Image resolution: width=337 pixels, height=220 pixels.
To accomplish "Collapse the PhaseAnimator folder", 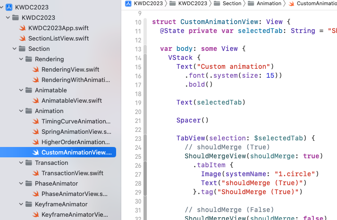I will tap(21, 183).
